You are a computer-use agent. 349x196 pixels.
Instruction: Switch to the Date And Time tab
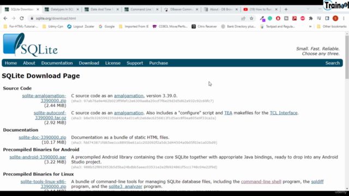pyautogui.click(x=102, y=9)
